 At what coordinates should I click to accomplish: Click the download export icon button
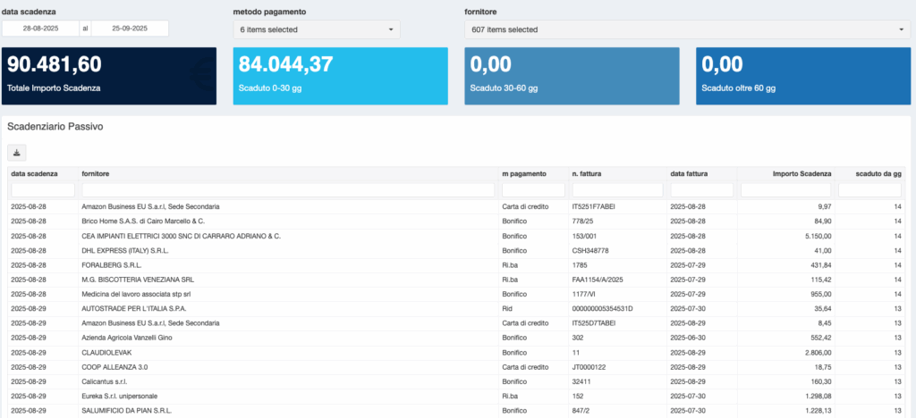(17, 152)
